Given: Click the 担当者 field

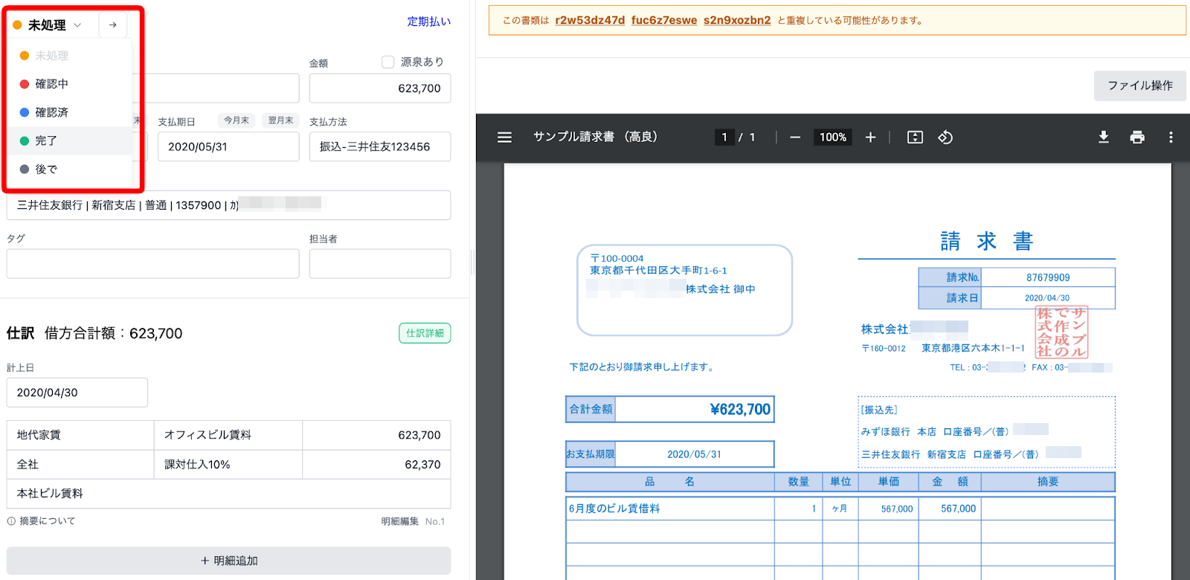Looking at the screenshot, I should point(380,264).
